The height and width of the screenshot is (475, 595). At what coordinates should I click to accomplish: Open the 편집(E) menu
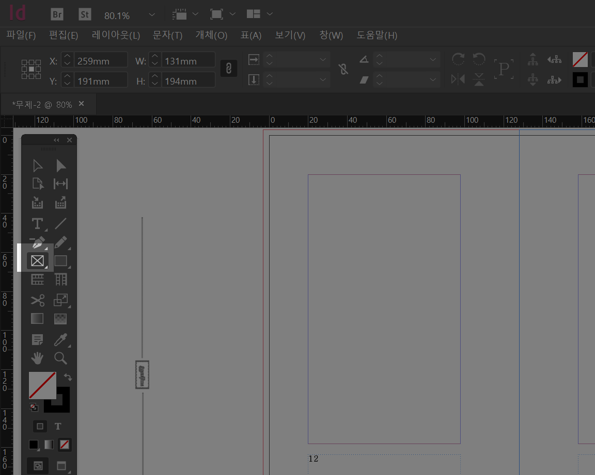pos(64,35)
